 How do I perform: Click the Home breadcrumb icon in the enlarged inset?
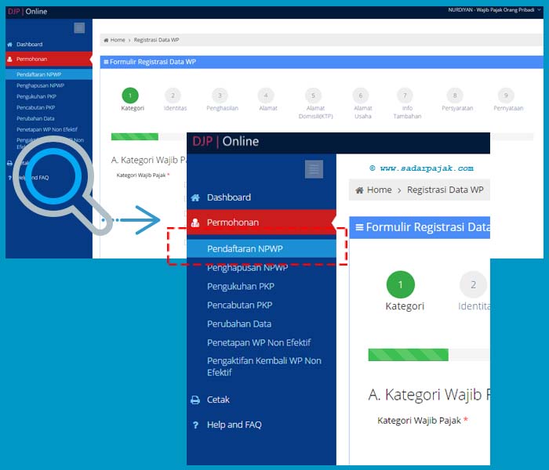[359, 190]
